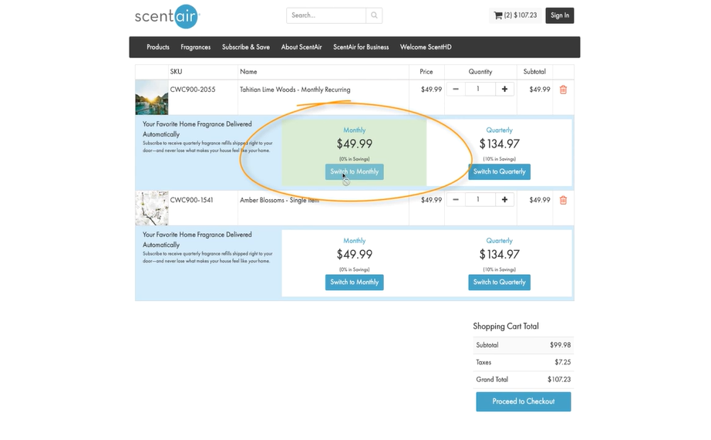The image size is (711, 440).
Task: Click product name Tahitian Lime Woods - Monthly Recurring
Action: [295, 90]
